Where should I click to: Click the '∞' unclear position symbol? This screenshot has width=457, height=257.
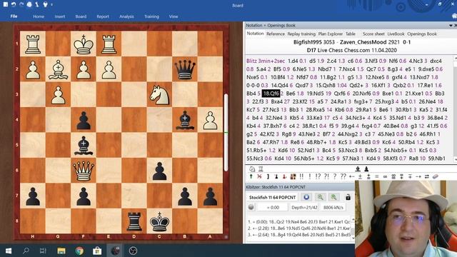(x=385, y=176)
